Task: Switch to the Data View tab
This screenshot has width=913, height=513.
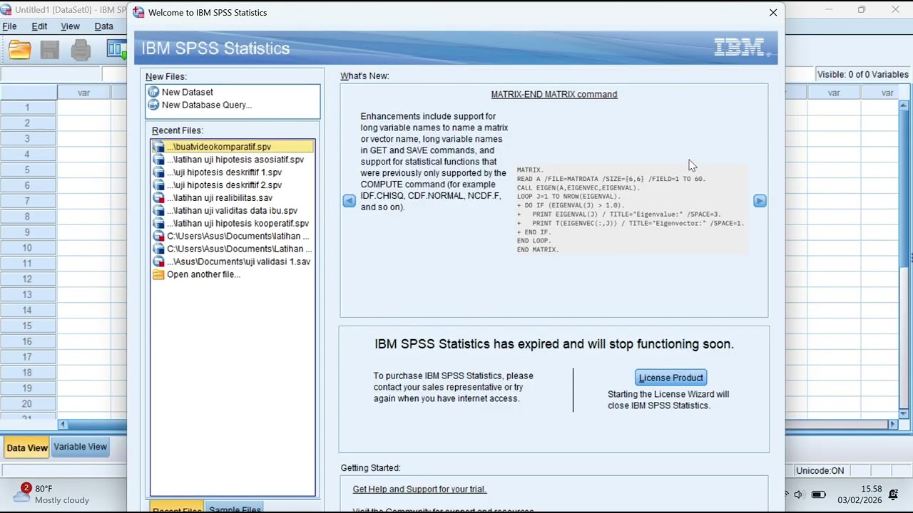Action: pyautogui.click(x=27, y=447)
